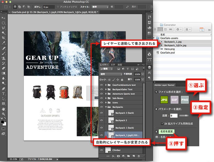Screen dimensions: 214x162
Task: Switch to the 文字 (Character) tab
Action: pyautogui.click(x=113, y=65)
